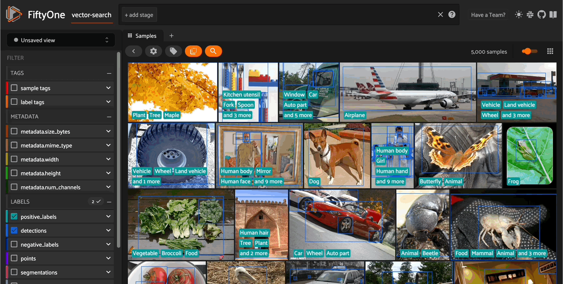The image size is (563, 284).
Task: Open the Slack community icon
Action: [530, 15]
